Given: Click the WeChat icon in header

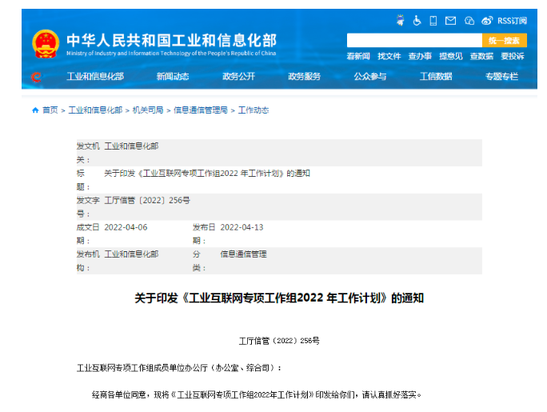Looking at the screenshot, I should point(469,21).
